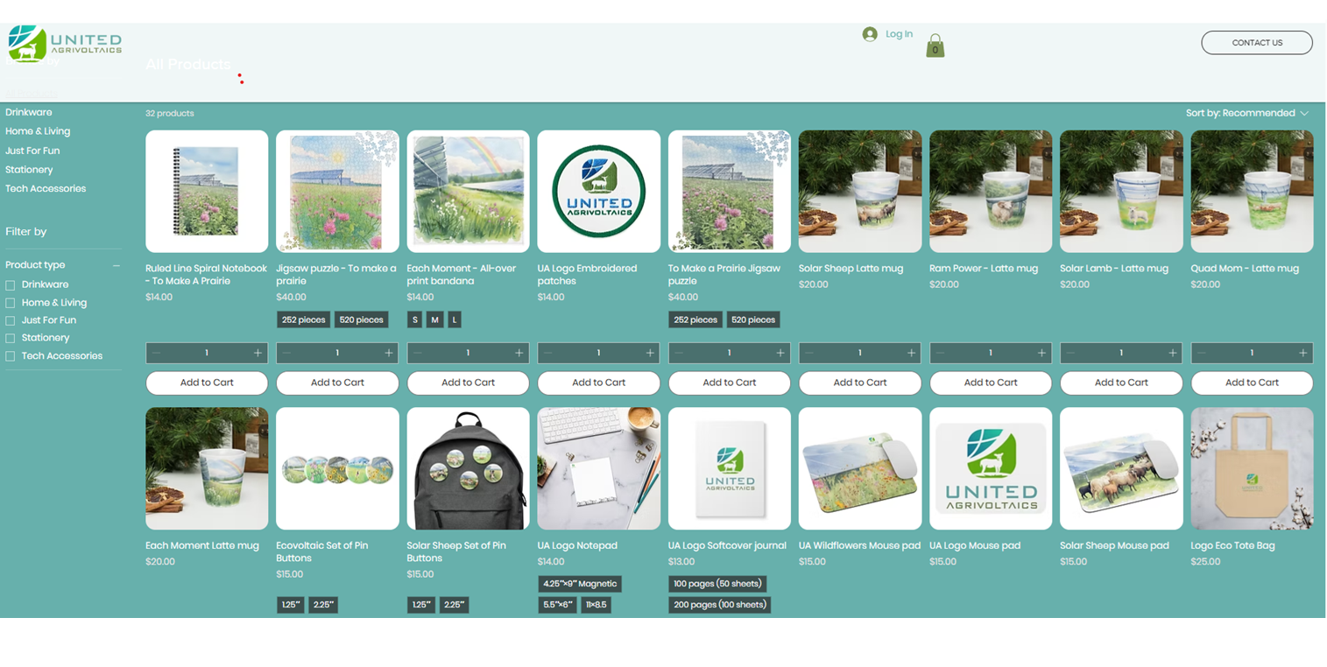1327x667 pixels.
Task: Open the Stationery category in sidebar menu
Action: pyautogui.click(x=29, y=170)
